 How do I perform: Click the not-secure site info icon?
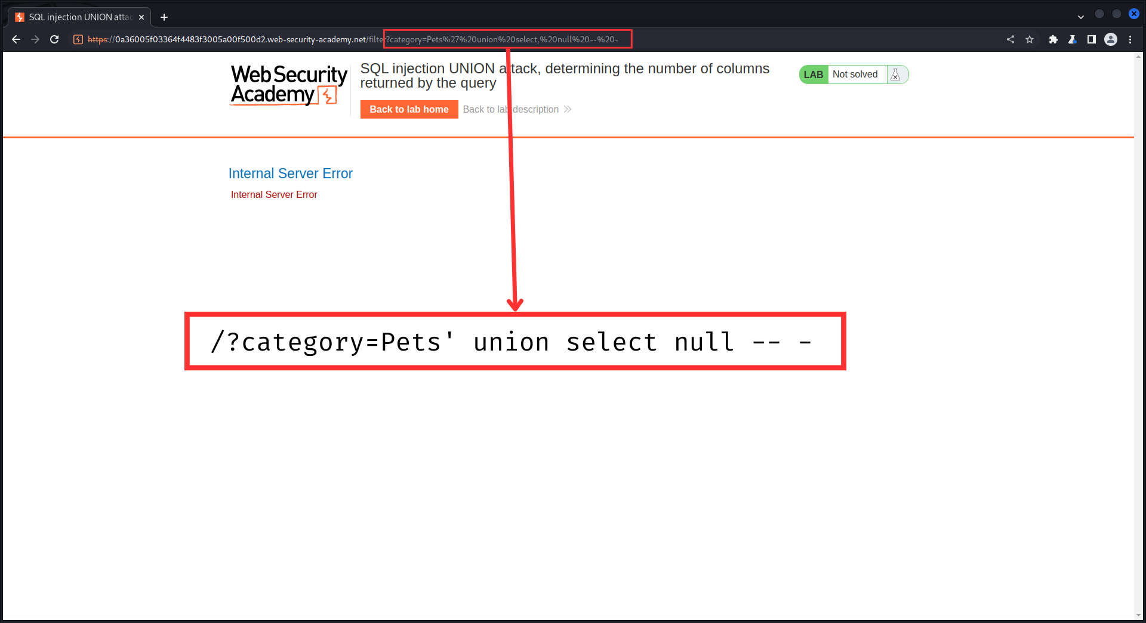78,39
